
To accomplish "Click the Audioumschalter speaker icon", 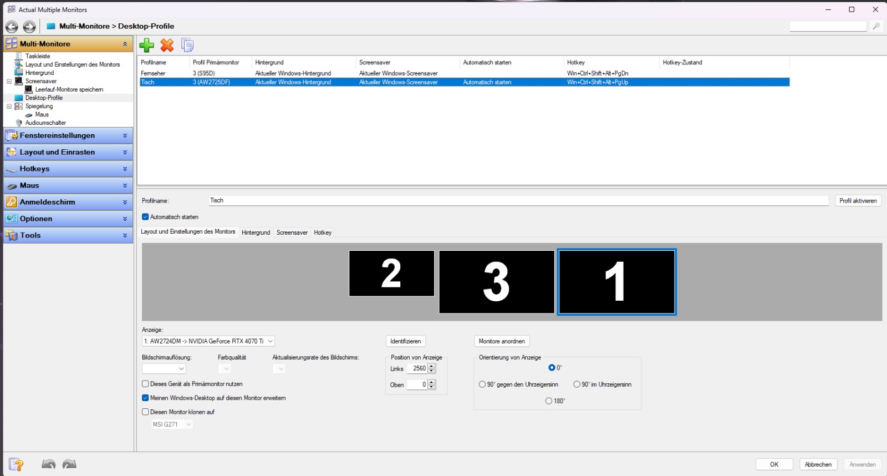I will point(19,123).
